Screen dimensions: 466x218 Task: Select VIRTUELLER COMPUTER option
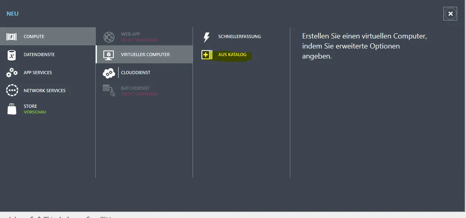(144, 54)
